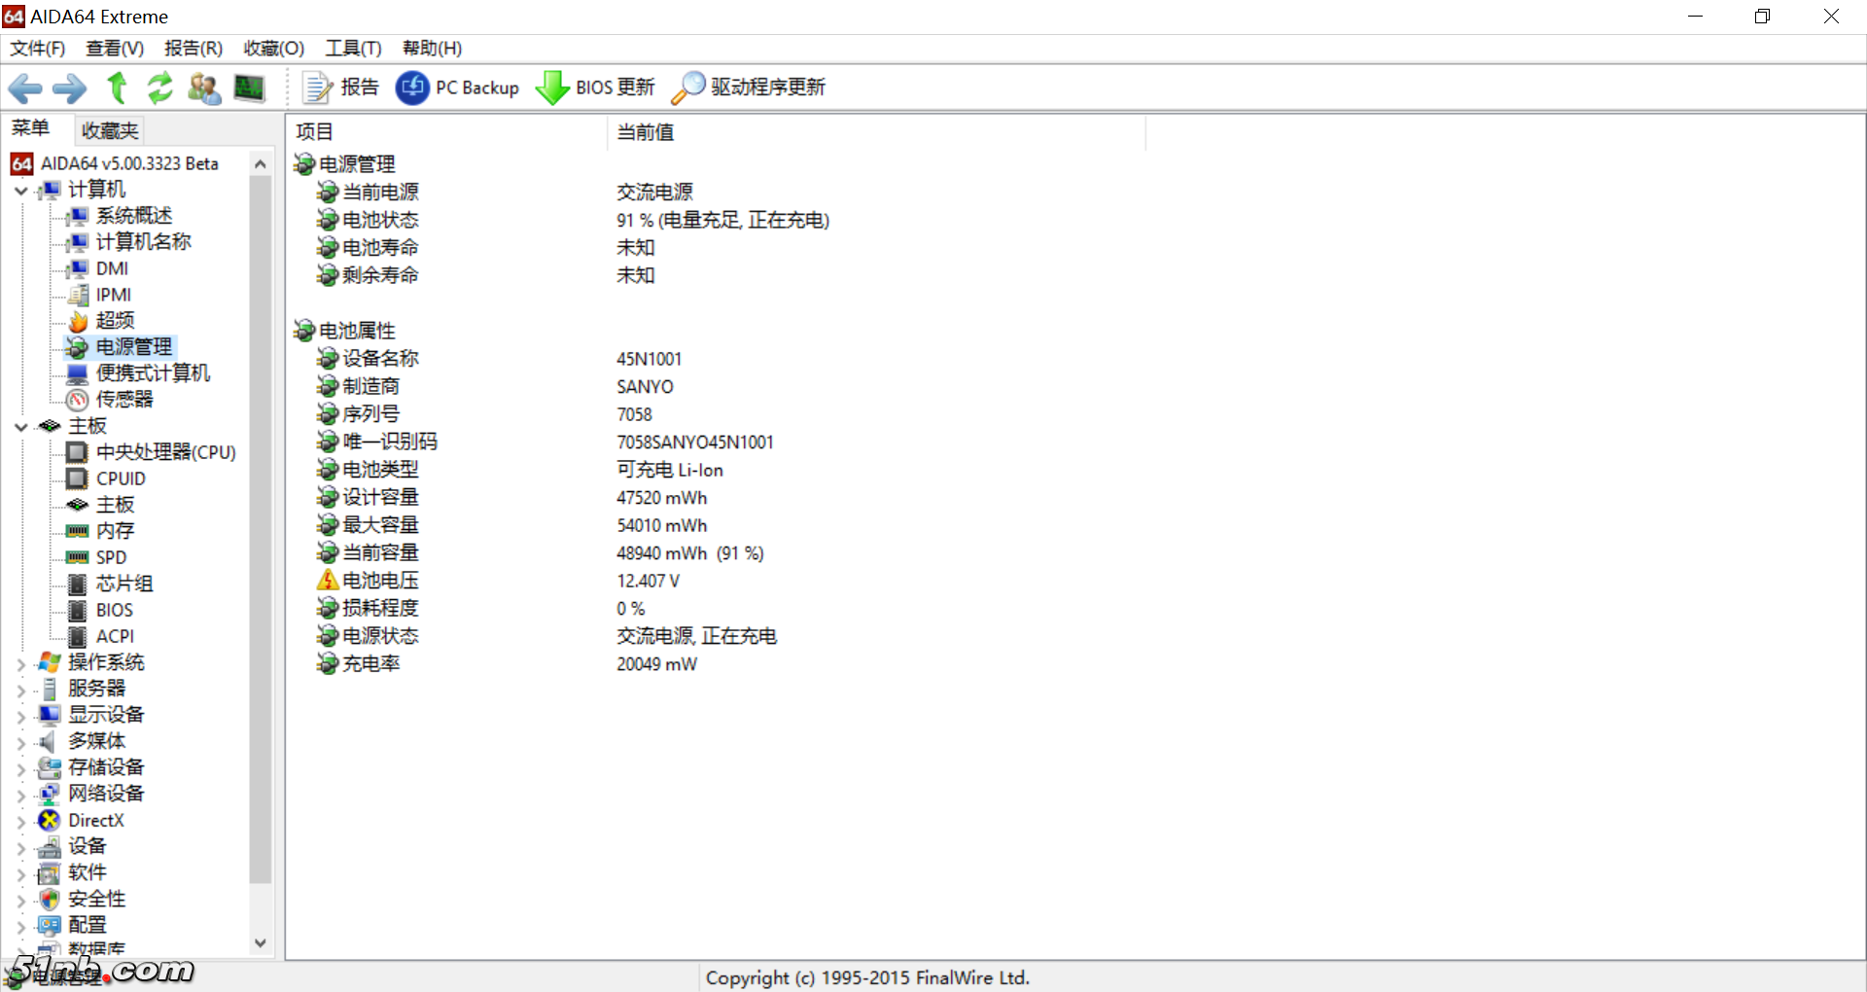The height and width of the screenshot is (992, 1867).
Task: Open the monitor diagnostics toolbar icon
Action: click(249, 88)
